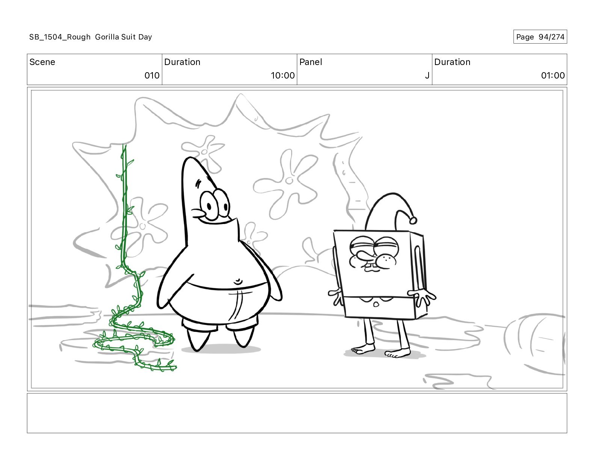Click the second 'Duration' label beside Panel

[x=452, y=62]
